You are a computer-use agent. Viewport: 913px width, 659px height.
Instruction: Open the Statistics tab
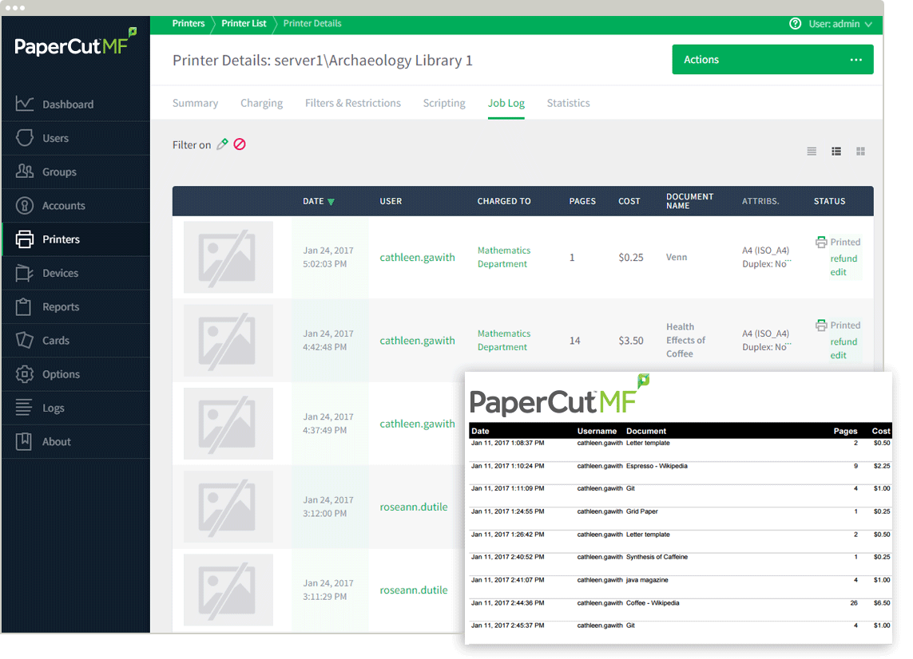[x=568, y=103]
